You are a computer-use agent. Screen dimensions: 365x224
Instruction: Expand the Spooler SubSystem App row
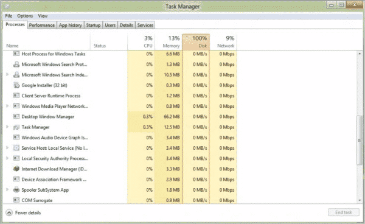coord(7,189)
